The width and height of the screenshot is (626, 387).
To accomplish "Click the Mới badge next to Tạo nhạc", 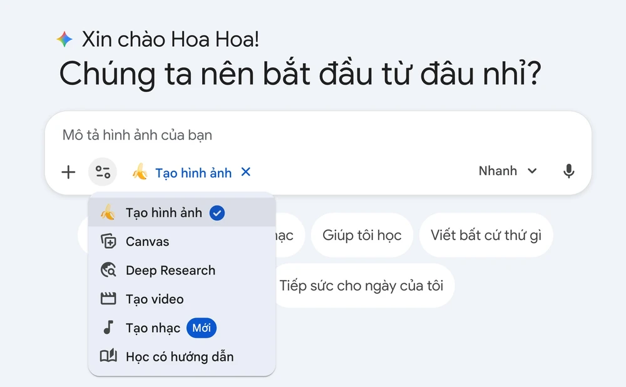I will 201,328.
